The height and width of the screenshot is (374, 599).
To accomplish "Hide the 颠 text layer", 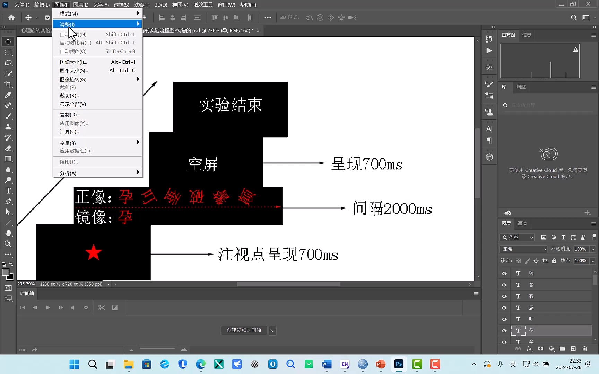I will 504,273.
